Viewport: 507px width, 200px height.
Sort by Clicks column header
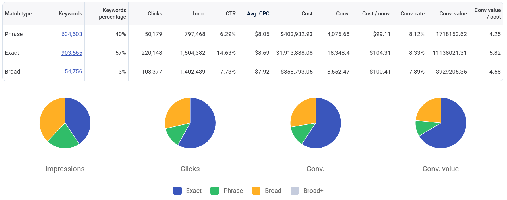tap(155, 13)
